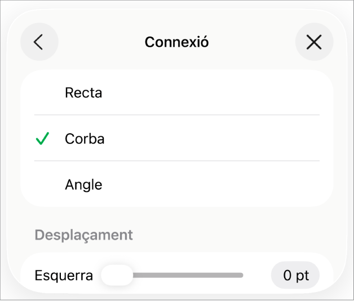Pick the Recta row in list
The image size is (354, 301).
click(x=177, y=93)
